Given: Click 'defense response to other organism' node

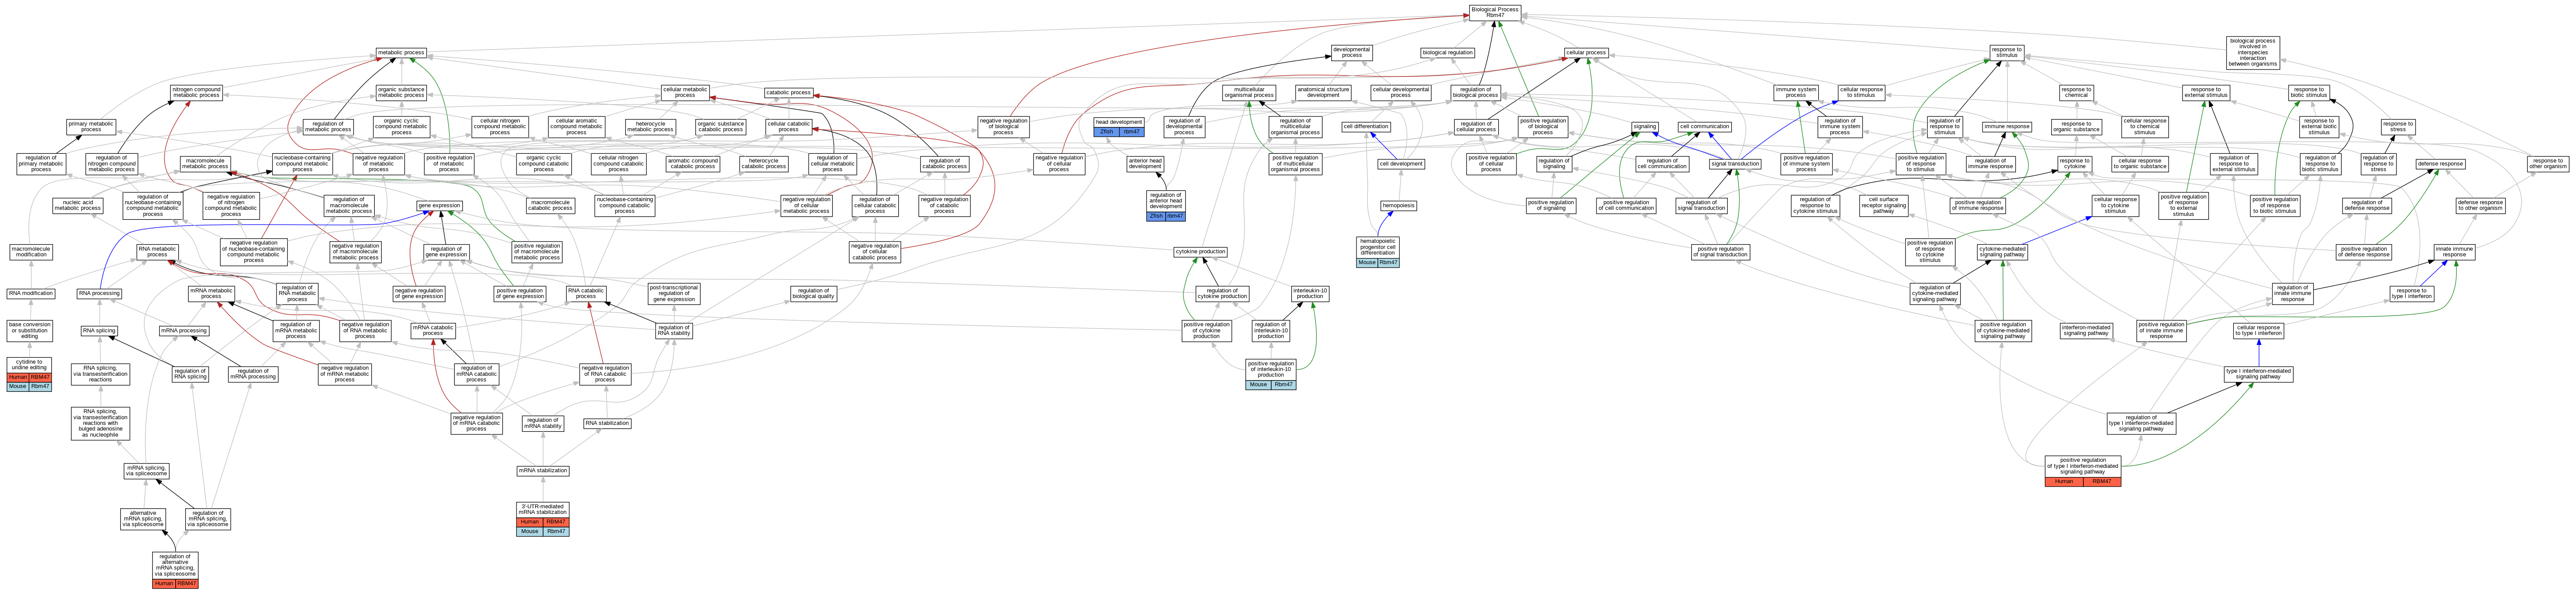Looking at the screenshot, I should point(2481,205).
